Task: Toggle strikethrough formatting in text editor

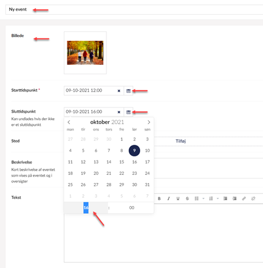Action: point(187,198)
